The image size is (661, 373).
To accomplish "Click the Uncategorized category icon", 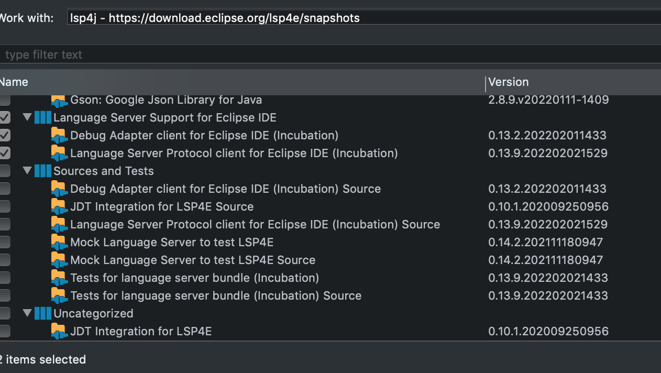I will 42,313.
